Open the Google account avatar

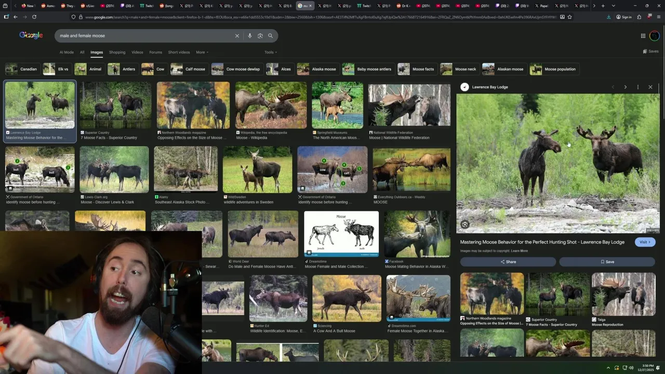point(654,36)
